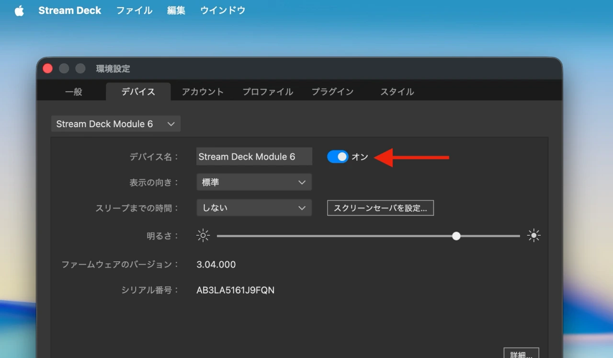Open the Apple menu
Image resolution: width=613 pixels, height=358 pixels.
(19, 10)
